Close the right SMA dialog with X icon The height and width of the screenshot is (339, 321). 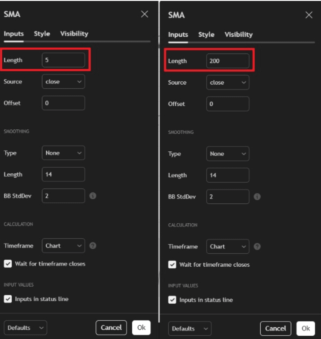pyautogui.click(x=309, y=15)
